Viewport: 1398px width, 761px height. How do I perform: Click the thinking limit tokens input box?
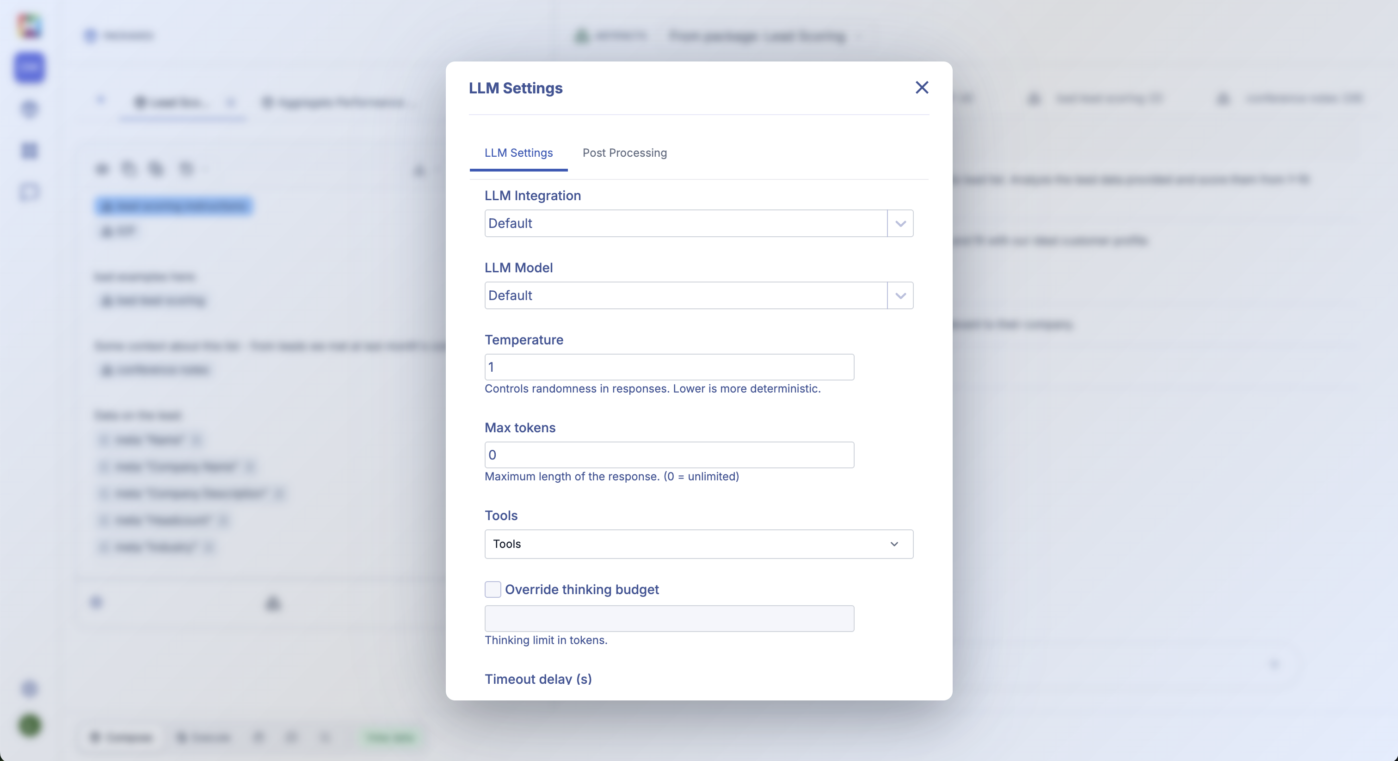[x=669, y=618]
